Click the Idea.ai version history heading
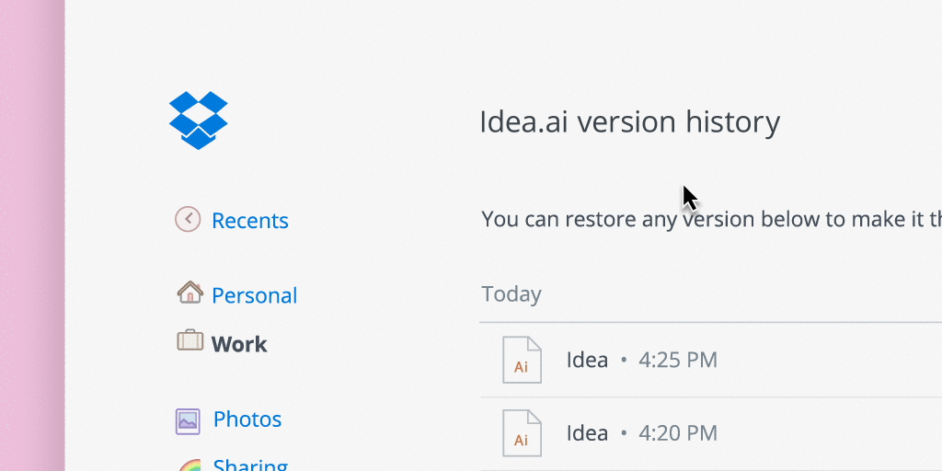Image resolution: width=942 pixels, height=471 pixels. click(629, 121)
